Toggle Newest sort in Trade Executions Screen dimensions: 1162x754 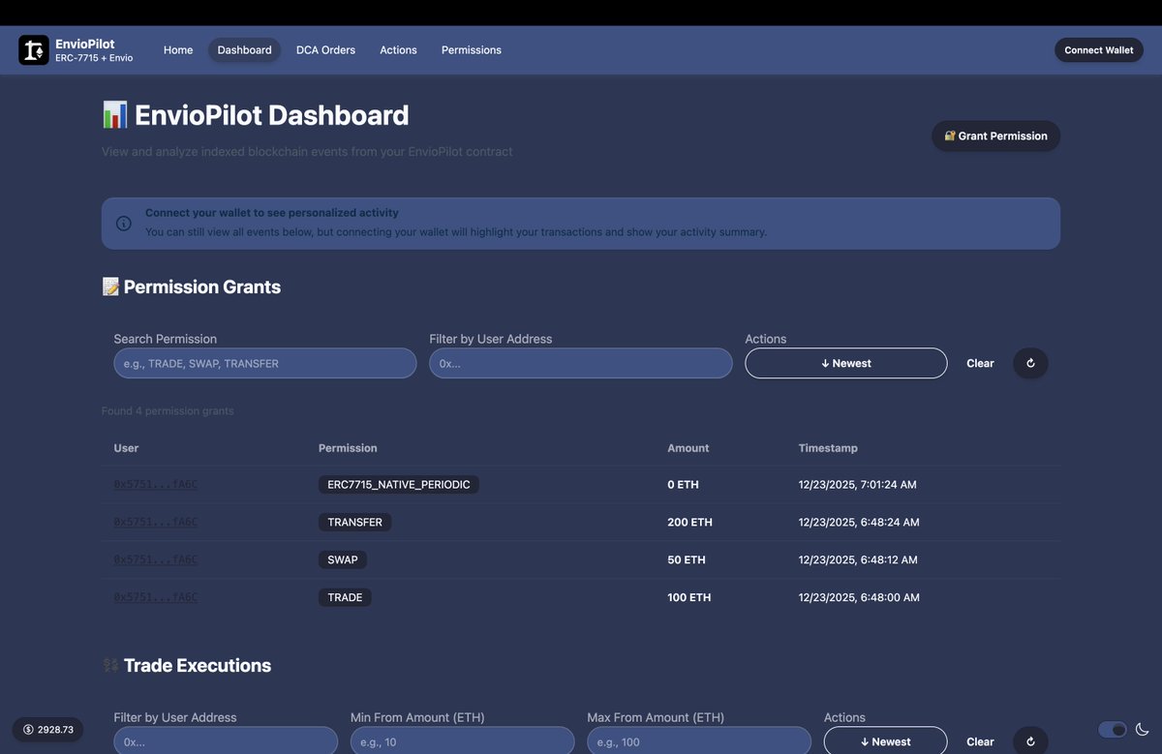[886, 741]
